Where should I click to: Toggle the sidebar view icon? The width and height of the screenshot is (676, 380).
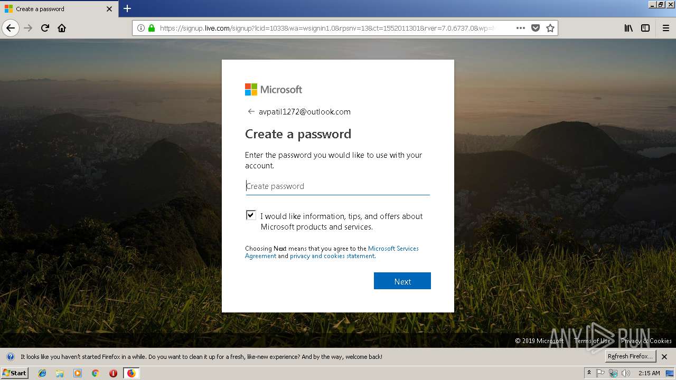(x=645, y=28)
